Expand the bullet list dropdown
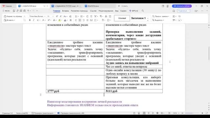 pos(78,16)
